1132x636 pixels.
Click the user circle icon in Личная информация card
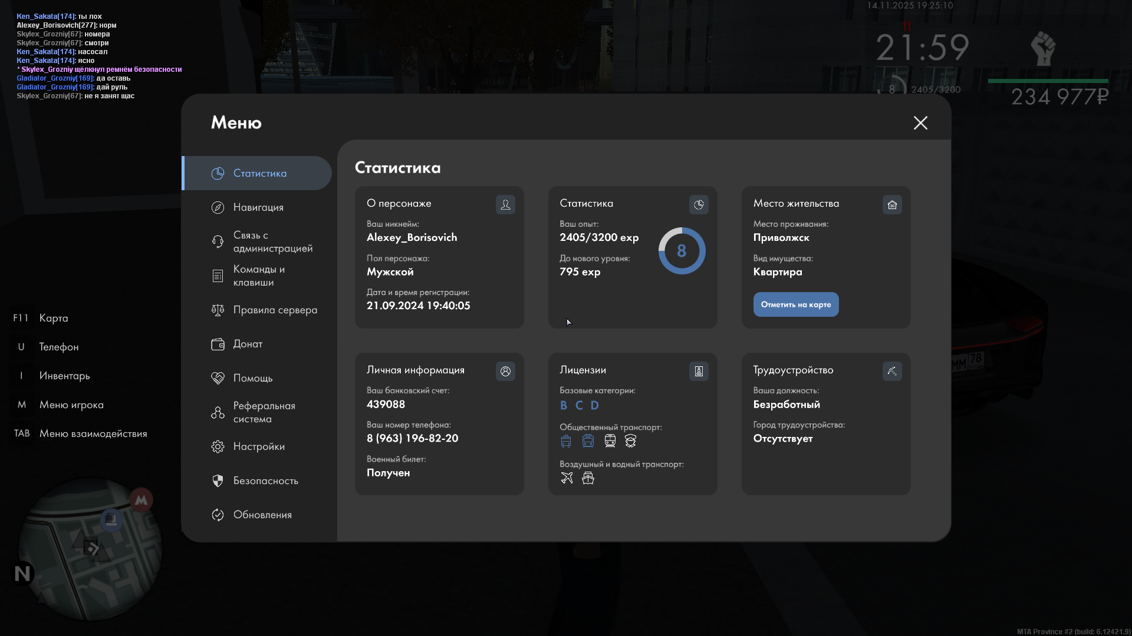point(505,371)
